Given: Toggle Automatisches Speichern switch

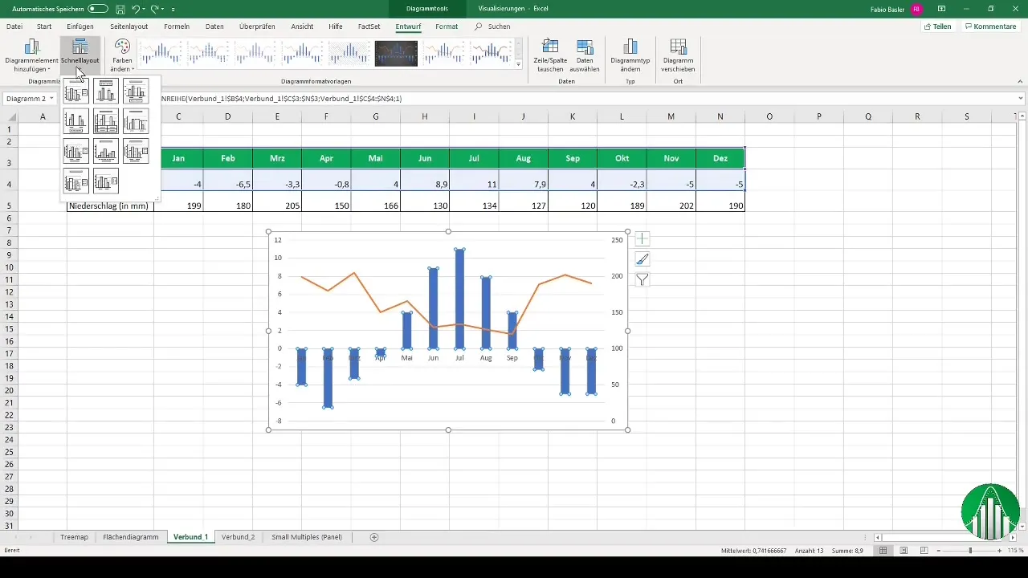Looking at the screenshot, I should [98, 8].
